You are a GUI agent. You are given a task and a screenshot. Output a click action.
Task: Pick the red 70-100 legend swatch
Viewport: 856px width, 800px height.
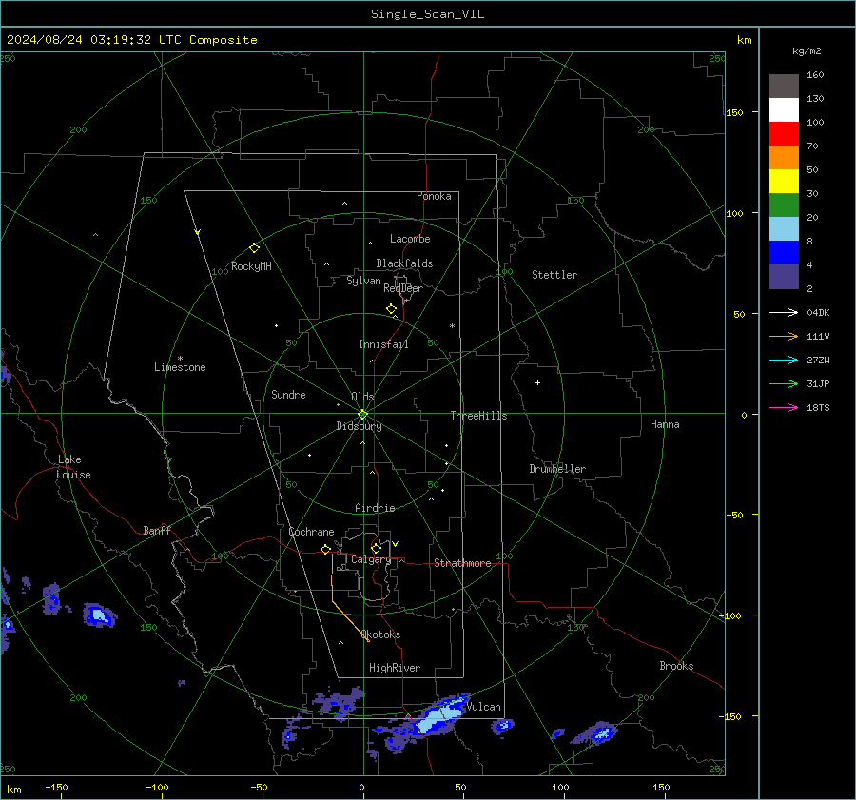[784, 134]
